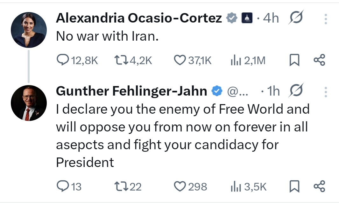Retweet Gunther Fehlinger-Jahn's reply
The image size is (339, 207).
pos(121,186)
